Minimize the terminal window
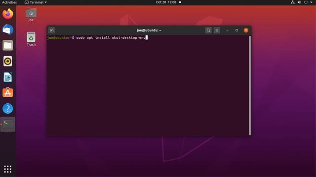Screen dimensions: 316x177 [227, 30]
